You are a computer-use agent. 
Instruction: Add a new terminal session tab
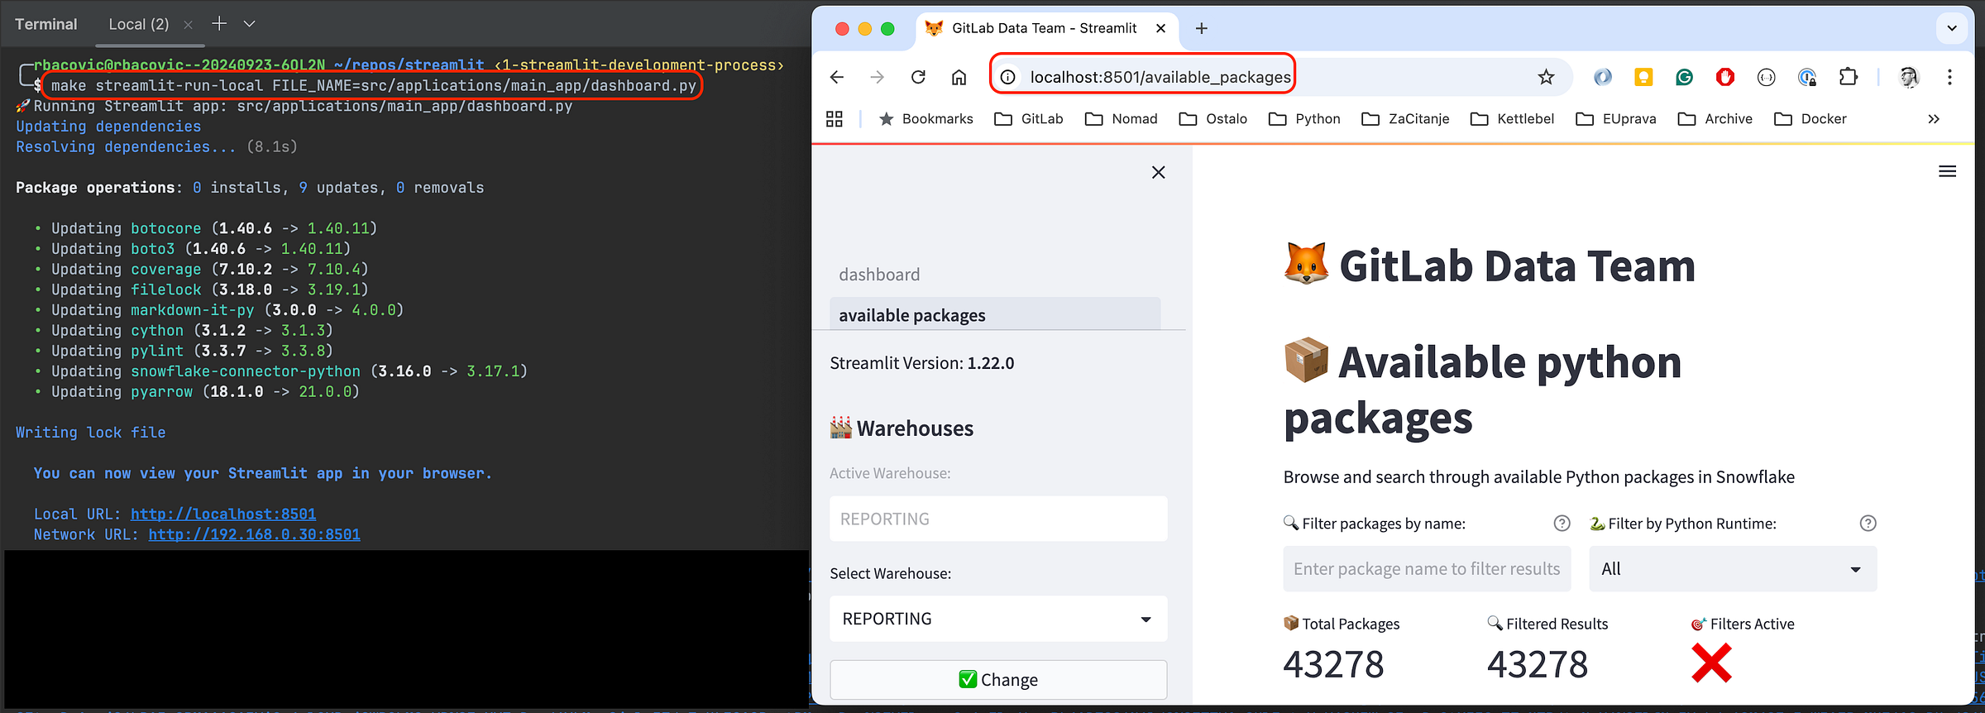pyautogui.click(x=219, y=23)
